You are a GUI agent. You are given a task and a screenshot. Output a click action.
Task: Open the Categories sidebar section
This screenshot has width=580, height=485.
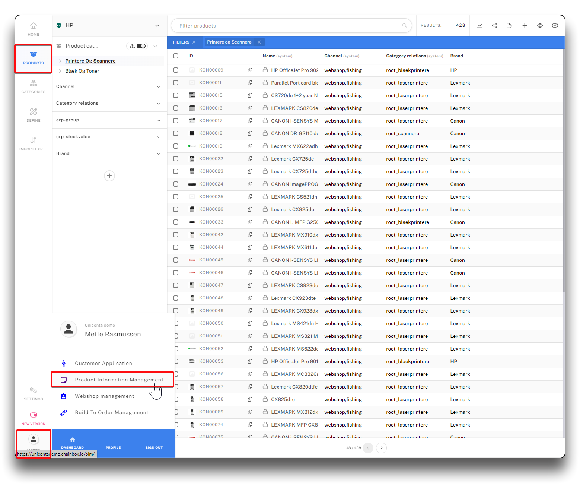point(33,86)
